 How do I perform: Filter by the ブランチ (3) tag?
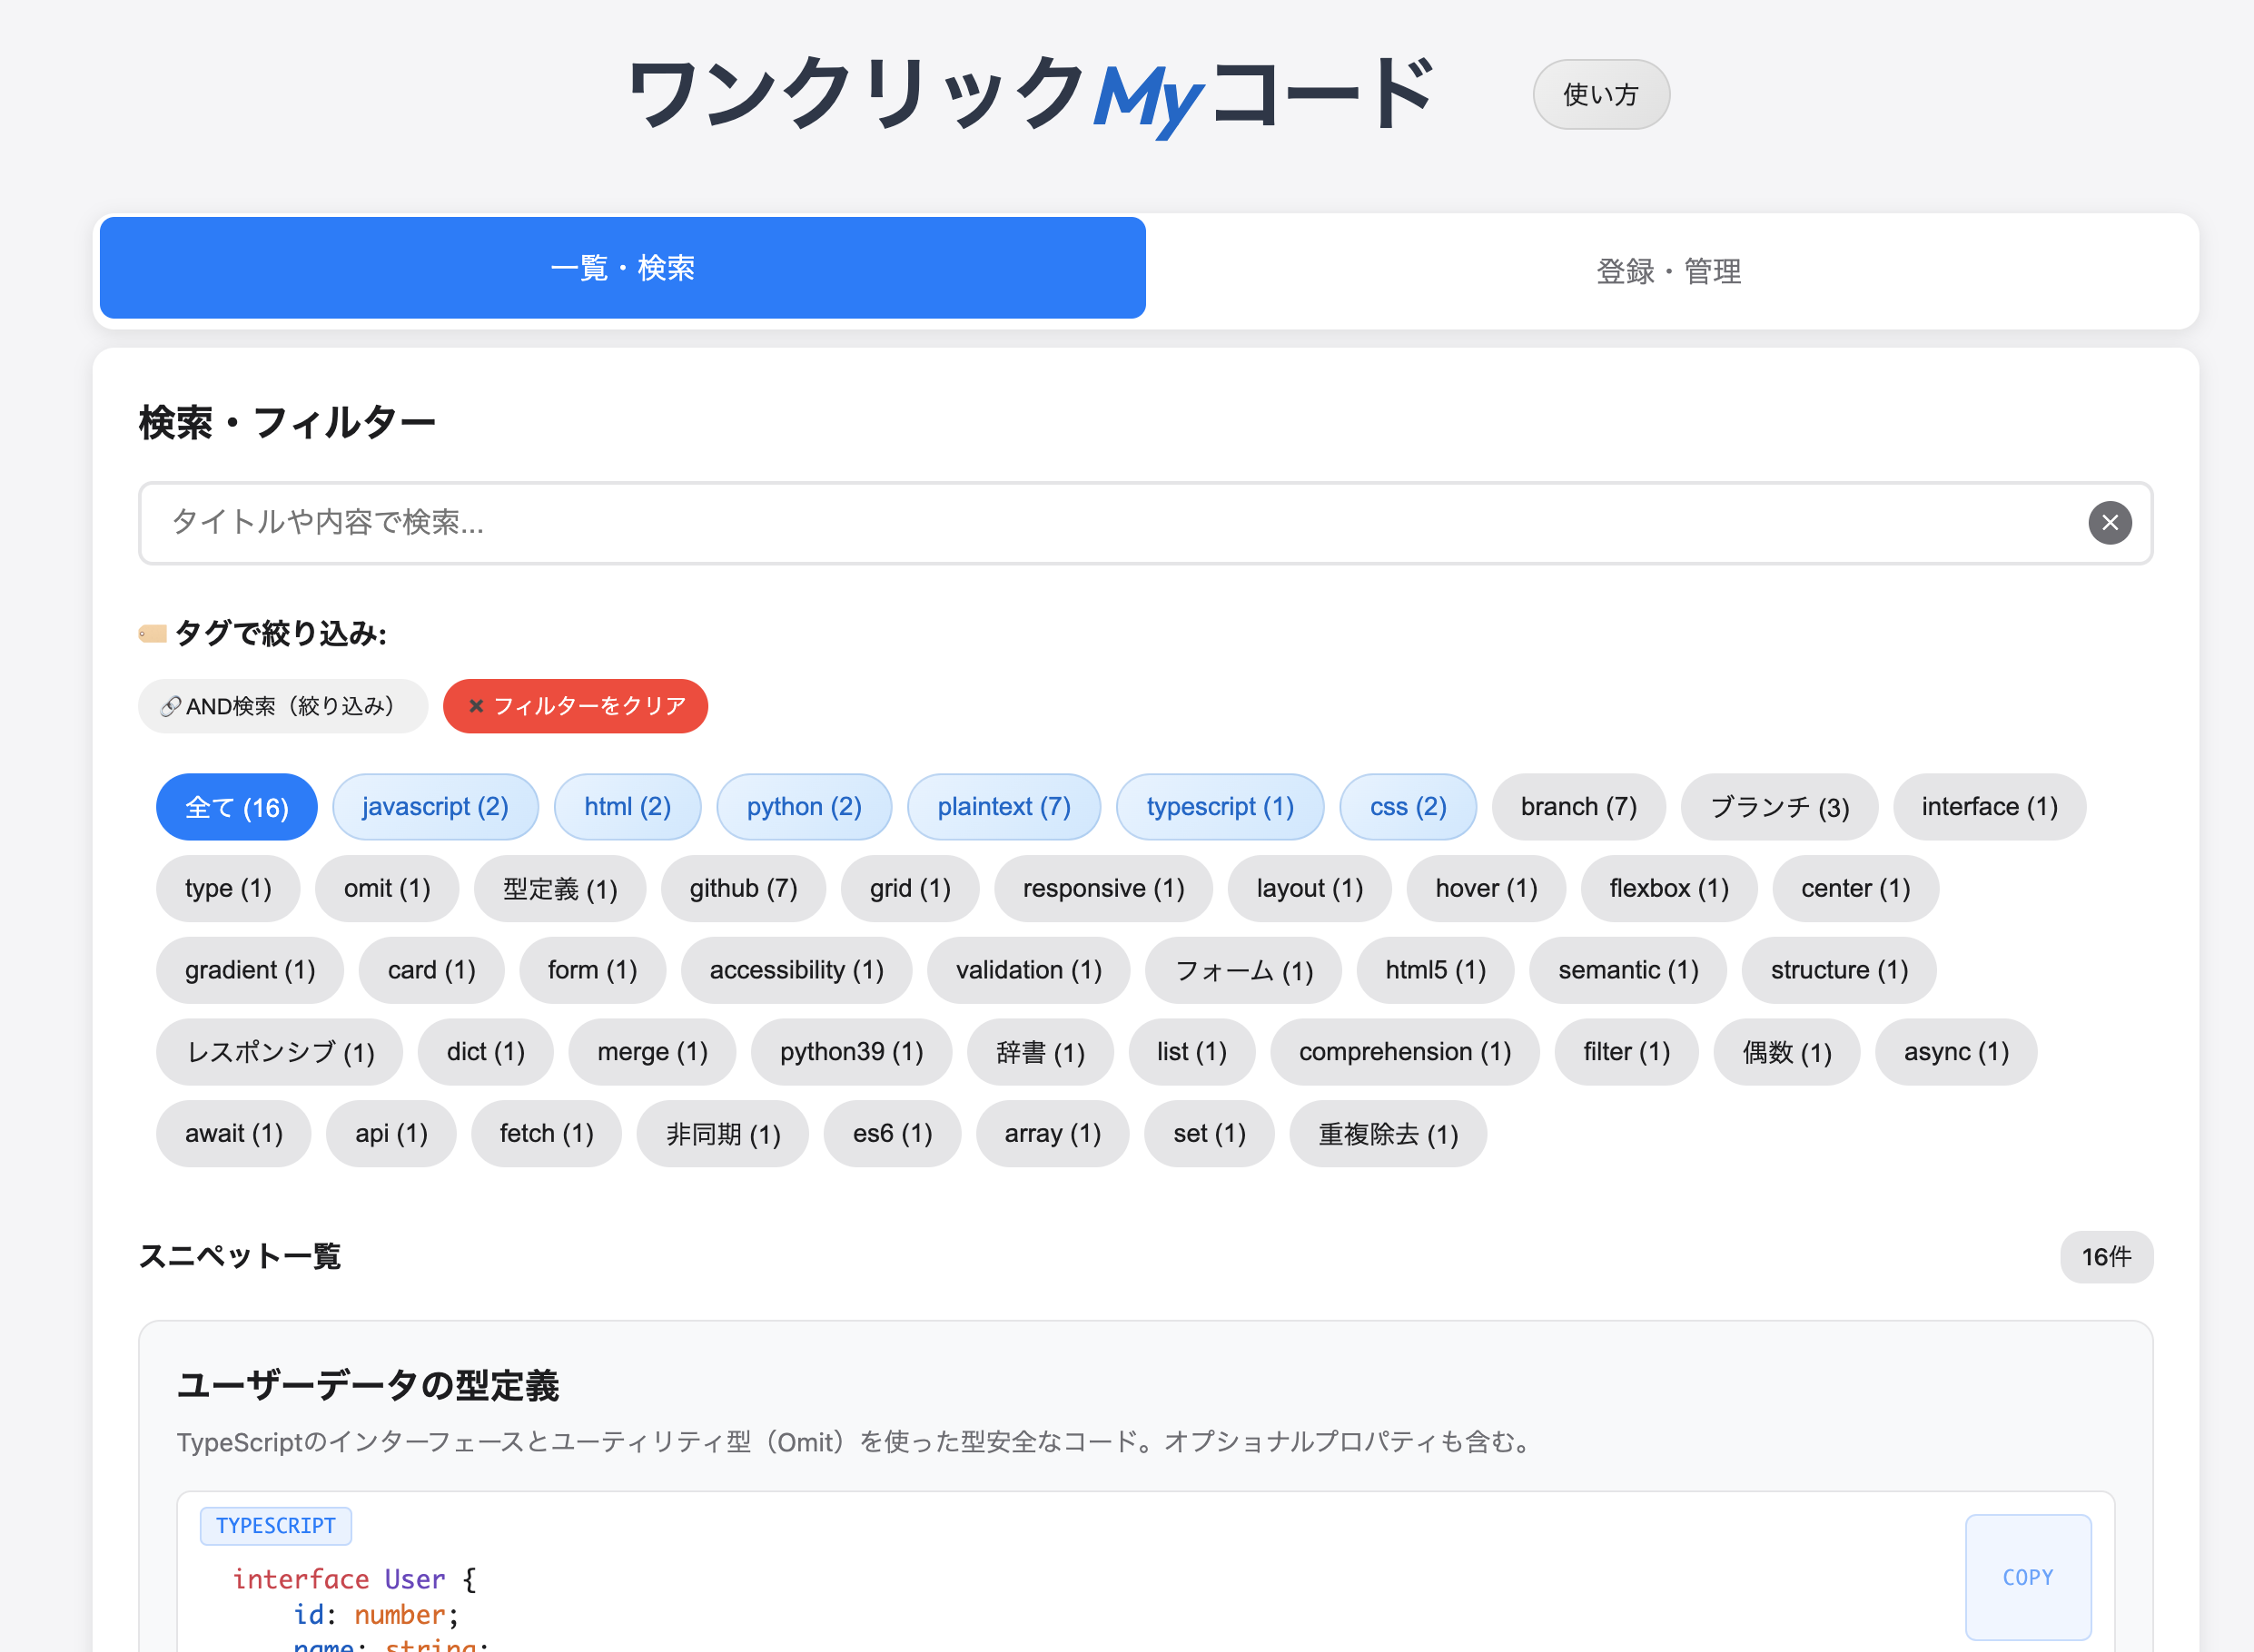[x=1779, y=807]
